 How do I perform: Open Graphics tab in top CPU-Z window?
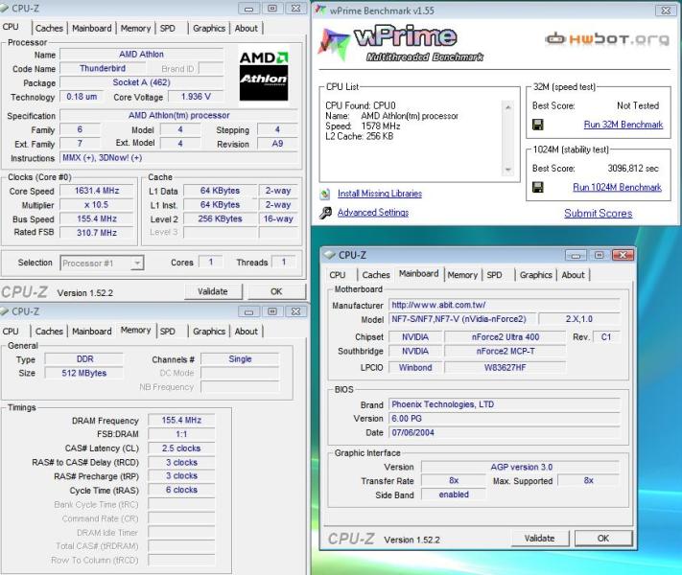pyautogui.click(x=209, y=28)
